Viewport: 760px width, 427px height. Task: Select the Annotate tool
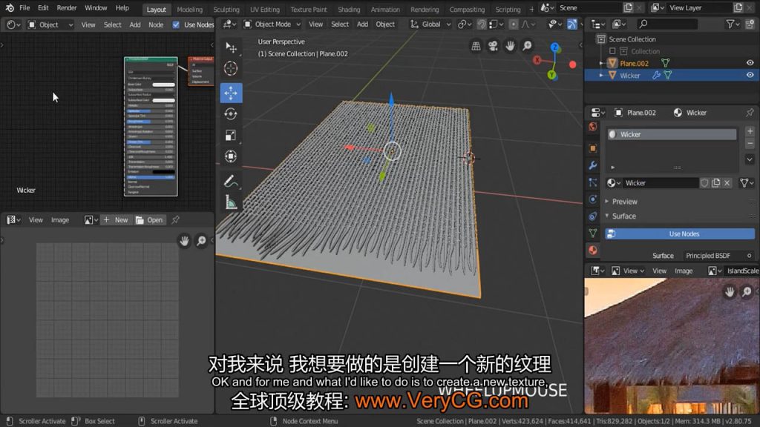[231, 181]
